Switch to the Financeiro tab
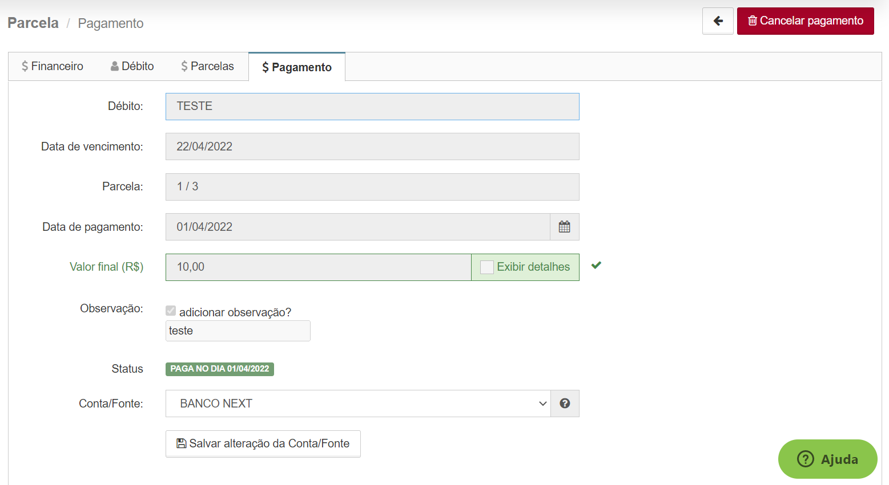This screenshot has height=485, width=889. click(53, 66)
